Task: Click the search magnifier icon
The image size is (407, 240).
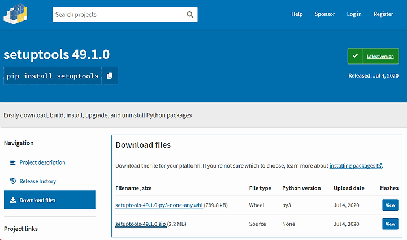Action: tap(190, 15)
